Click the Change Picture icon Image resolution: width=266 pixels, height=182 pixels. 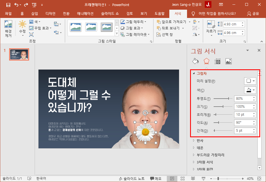click(x=56, y=24)
